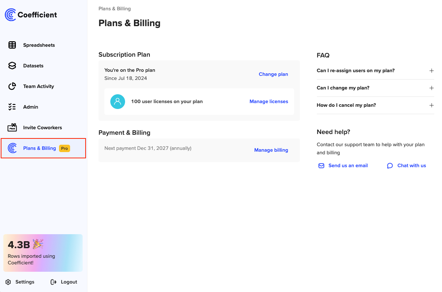
Task: Click the Datasets stack icon
Action: (x=12, y=66)
